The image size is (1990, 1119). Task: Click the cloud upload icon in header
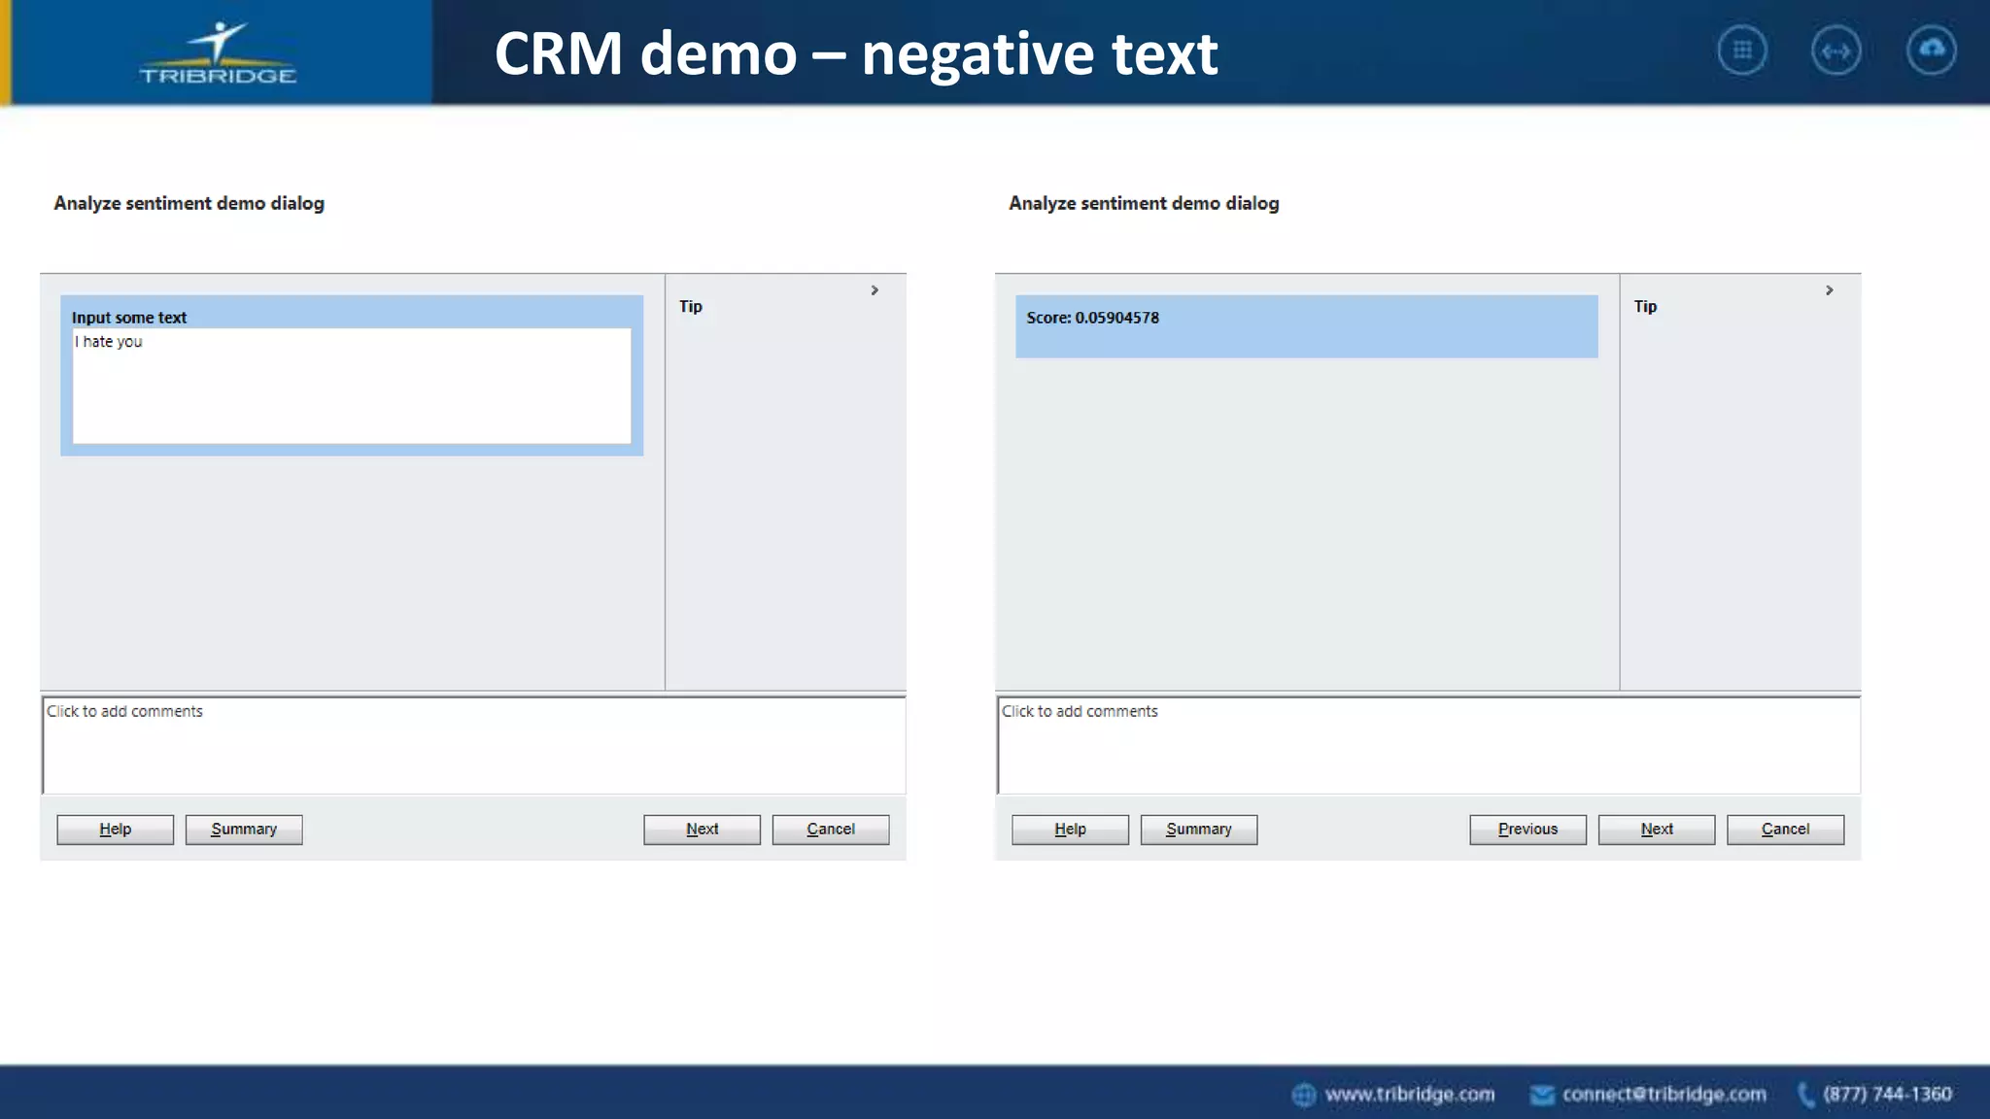[1931, 51]
